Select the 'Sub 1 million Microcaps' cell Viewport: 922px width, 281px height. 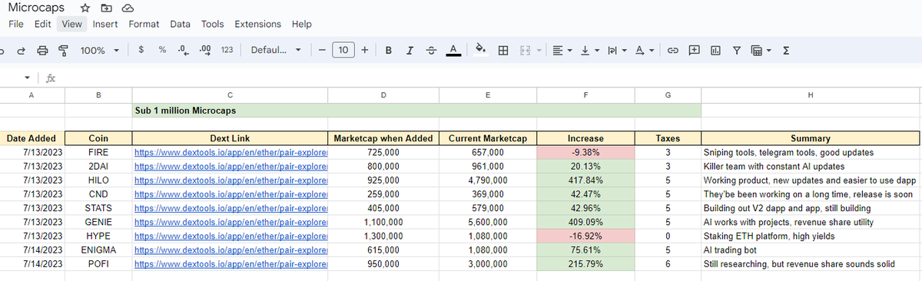click(x=230, y=111)
